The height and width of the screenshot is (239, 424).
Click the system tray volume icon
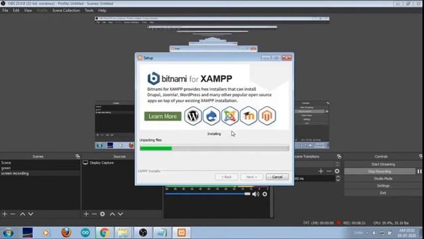(374, 233)
